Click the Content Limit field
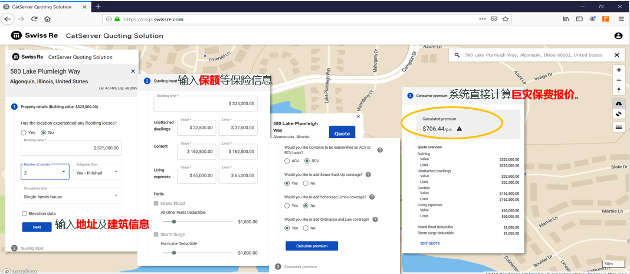Image resolution: width=630 pixels, height=274 pixels. [238, 151]
